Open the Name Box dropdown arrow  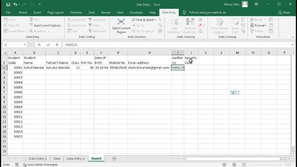(x=25, y=45)
